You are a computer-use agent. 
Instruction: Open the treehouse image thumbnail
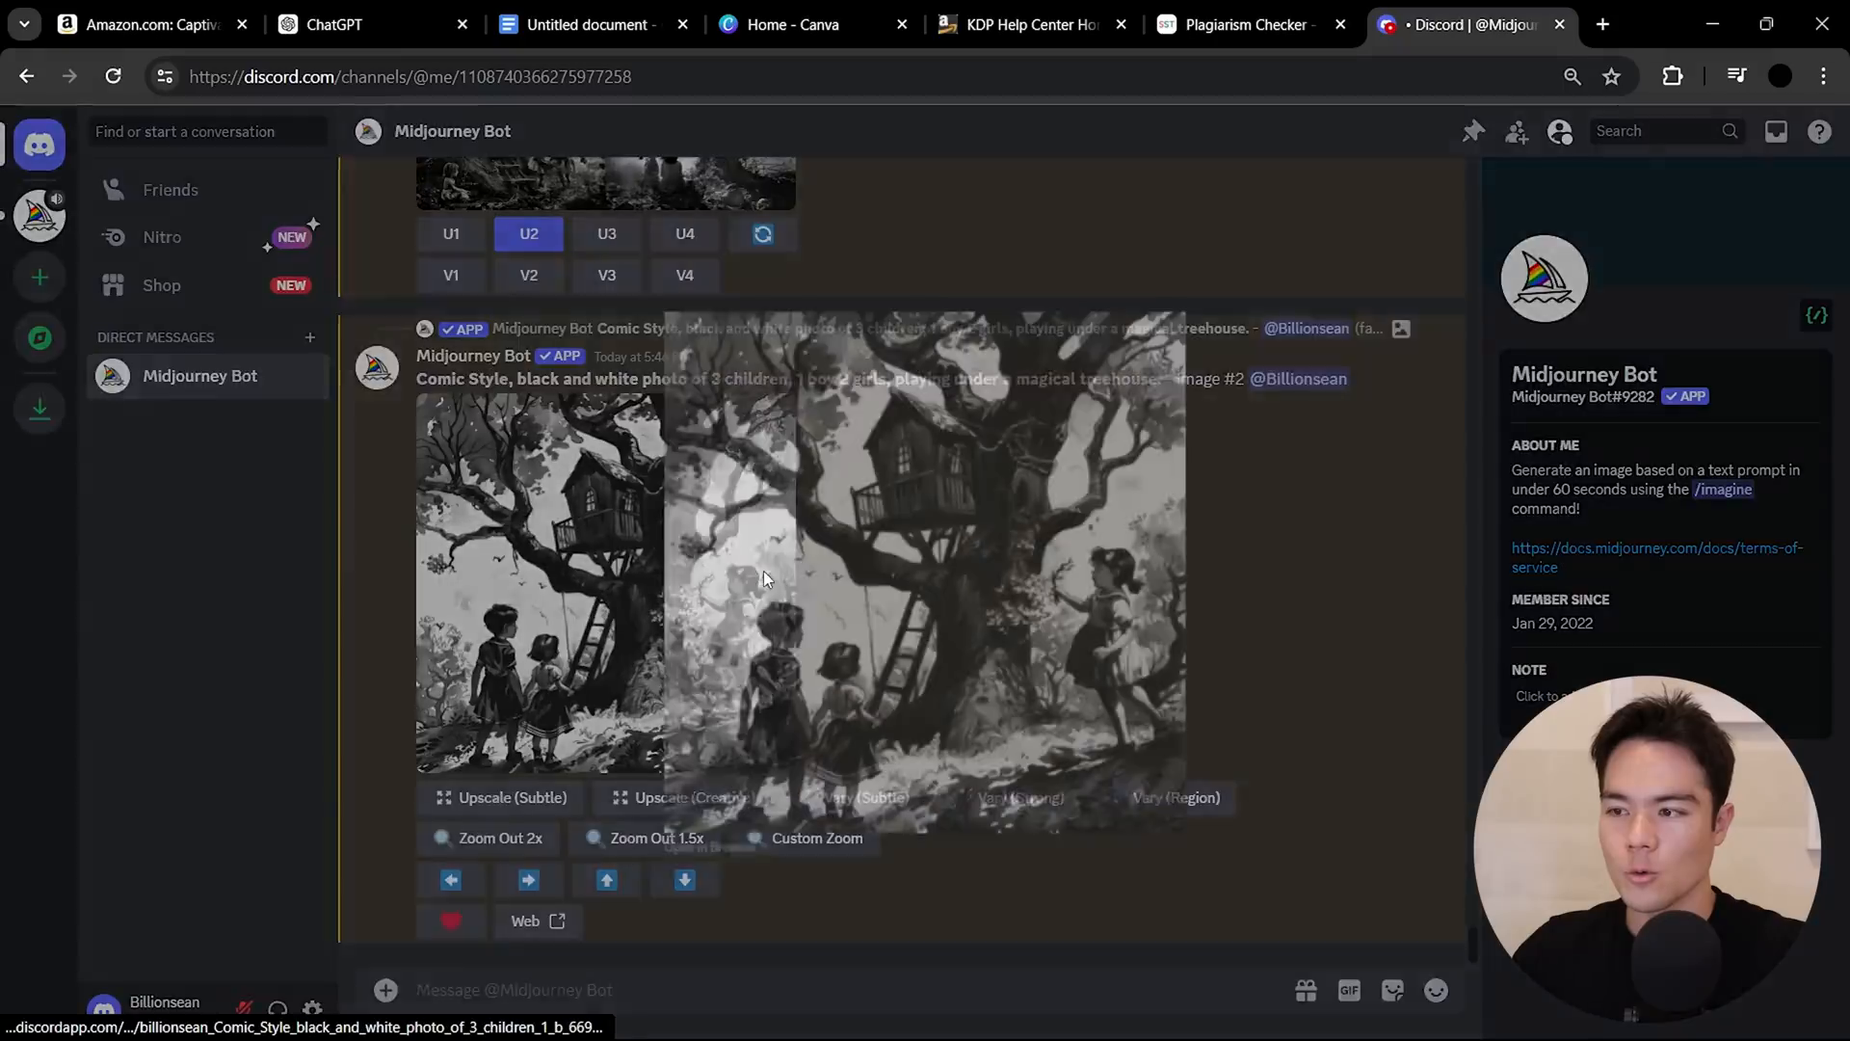click(x=605, y=583)
